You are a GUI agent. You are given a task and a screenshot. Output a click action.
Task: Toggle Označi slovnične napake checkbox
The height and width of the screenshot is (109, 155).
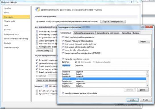point(37,66)
